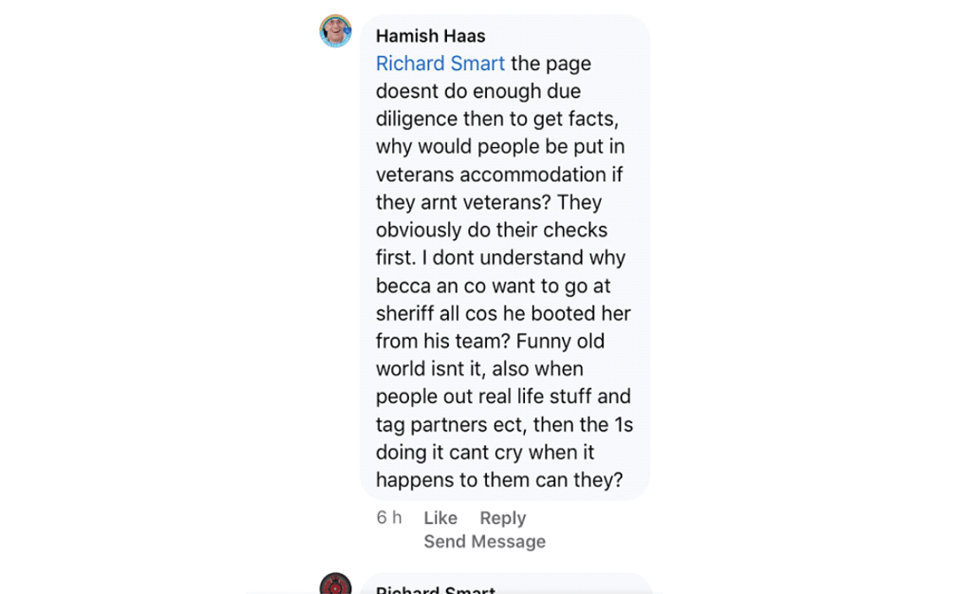The height and width of the screenshot is (594, 972).
Task: Select the comment bubble by Hamish Haas
Action: click(x=505, y=257)
